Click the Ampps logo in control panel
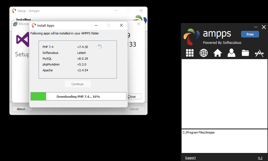The width and height of the screenshot is (268, 161). (x=191, y=37)
